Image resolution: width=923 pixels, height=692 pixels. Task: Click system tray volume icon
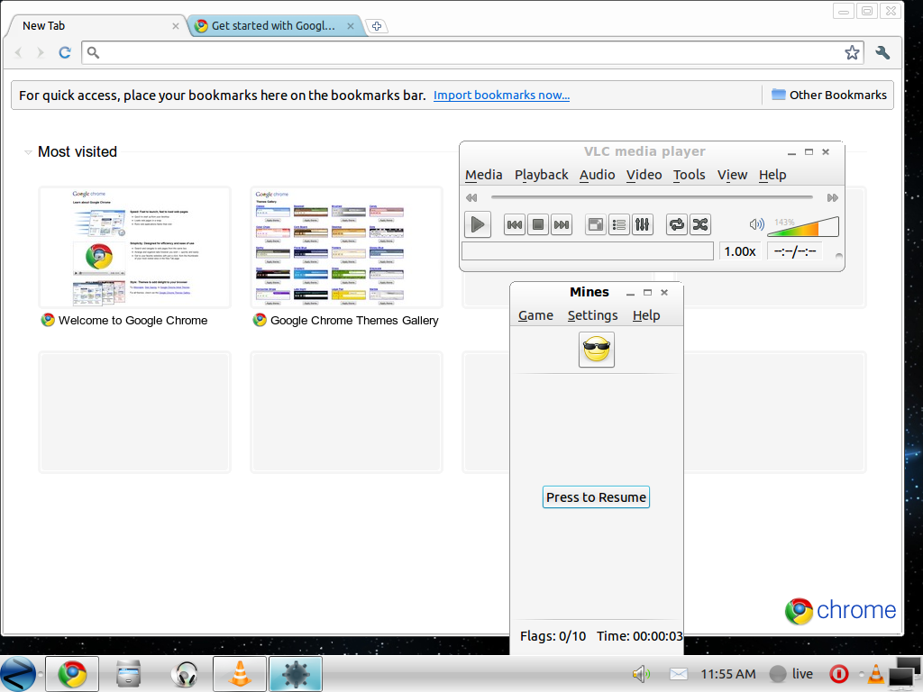(x=641, y=674)
